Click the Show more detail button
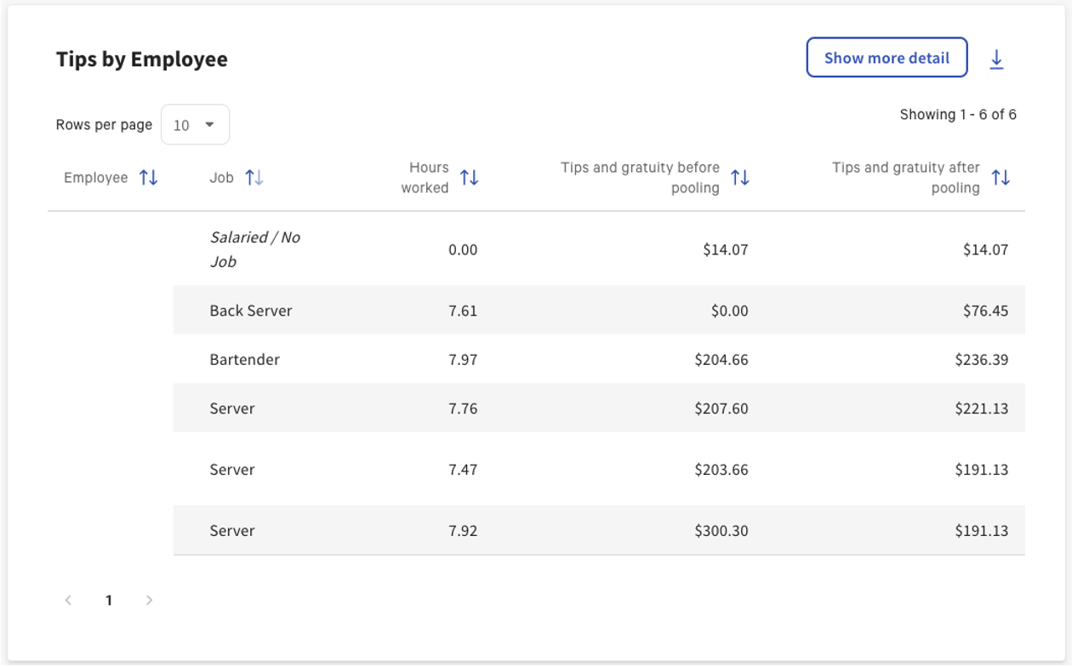1072x667 pixels. point(887,57)
